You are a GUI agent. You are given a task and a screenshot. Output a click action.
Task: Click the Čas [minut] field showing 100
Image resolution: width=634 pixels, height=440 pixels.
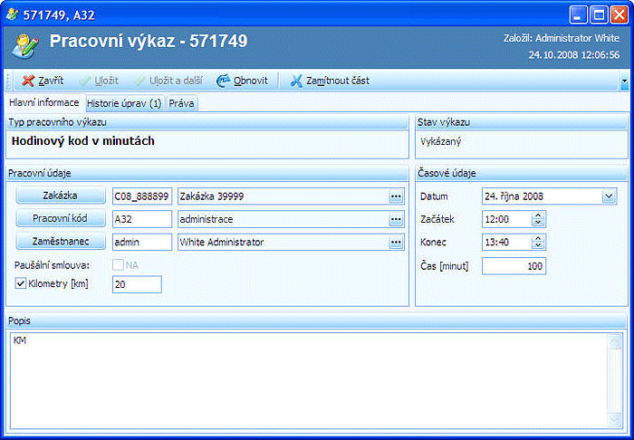[514, 265]
